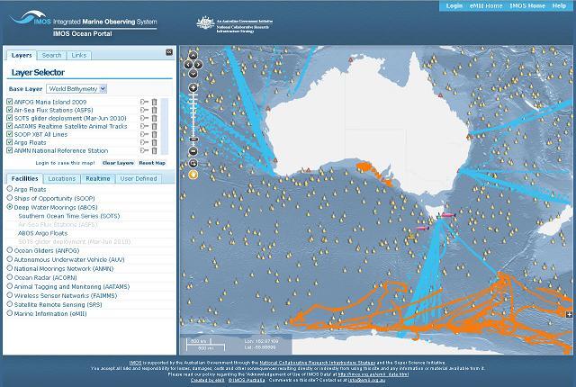
Task: Delete the Air-Sea Flux Stations layer
Action: click(x=154, y=110)
